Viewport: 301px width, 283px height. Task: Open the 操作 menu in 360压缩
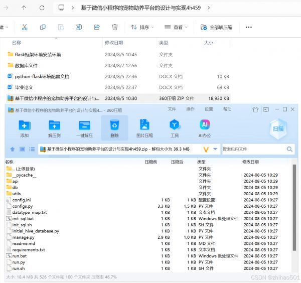pyautogui.click(x=190, y=109)
